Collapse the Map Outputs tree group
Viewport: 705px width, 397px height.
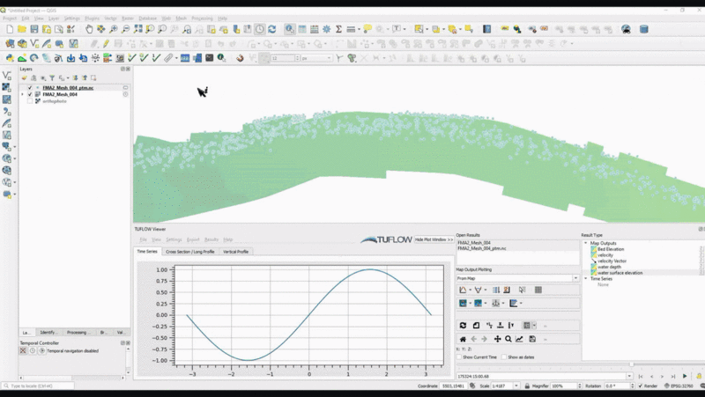pos(586,243)
